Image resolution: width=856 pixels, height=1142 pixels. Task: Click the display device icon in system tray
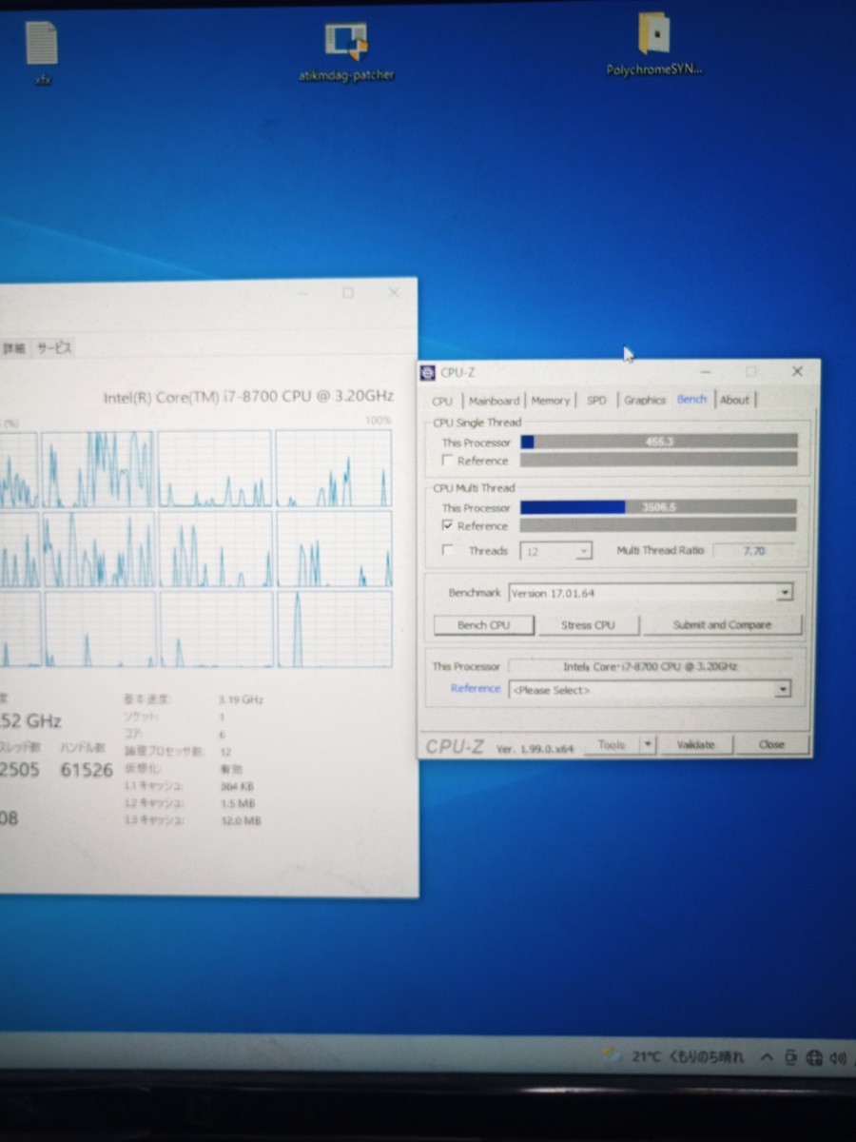[x=791, y=1057]
